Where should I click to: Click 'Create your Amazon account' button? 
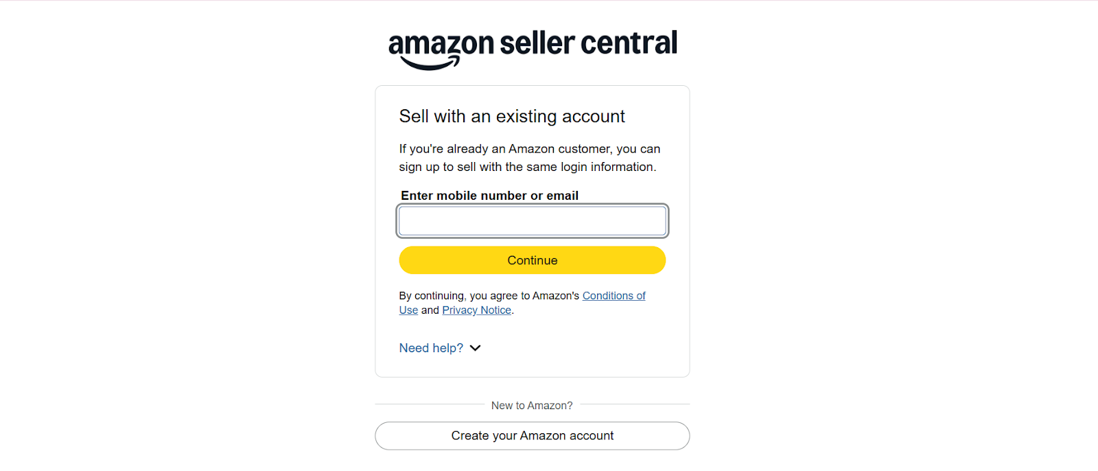532,436
